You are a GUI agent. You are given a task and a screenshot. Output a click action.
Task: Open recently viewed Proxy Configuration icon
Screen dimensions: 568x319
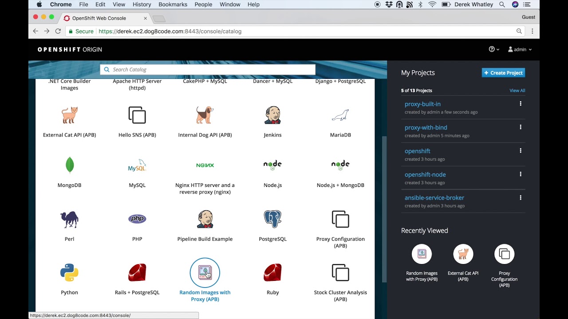(504, 254)
